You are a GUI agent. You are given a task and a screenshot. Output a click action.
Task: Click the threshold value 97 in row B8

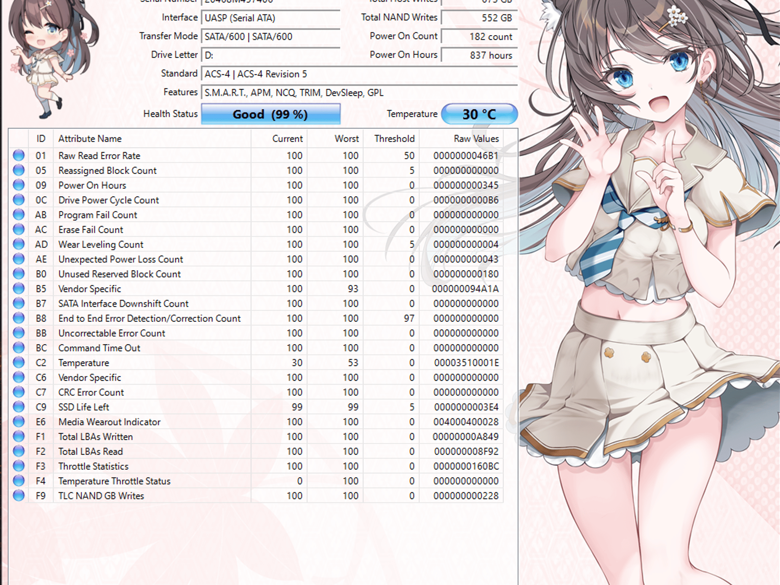click(409, 318)
